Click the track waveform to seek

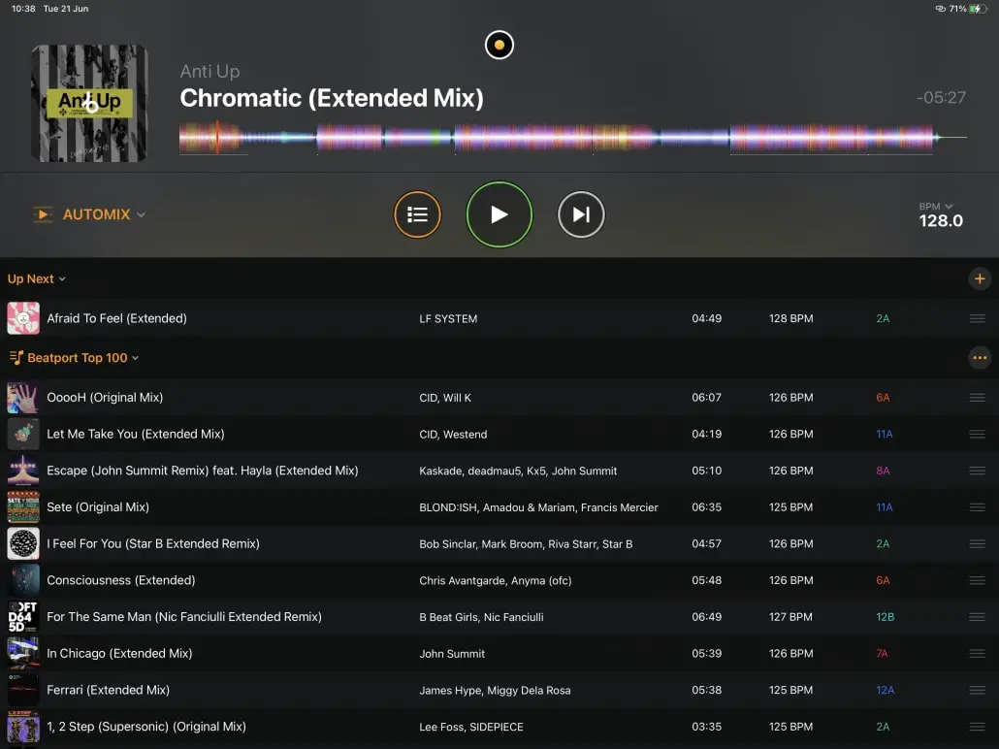pos(573,137)
